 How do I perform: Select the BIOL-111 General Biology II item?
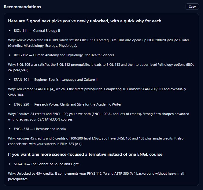pos(38,31)
